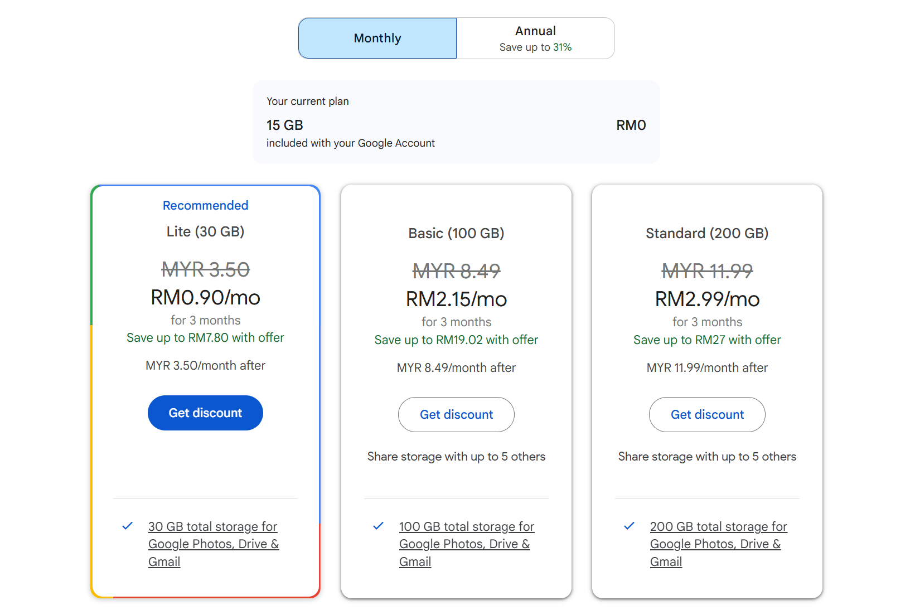
Task: Get discount on the Standard 200 GB plan
Action: [x=707, y=415]
